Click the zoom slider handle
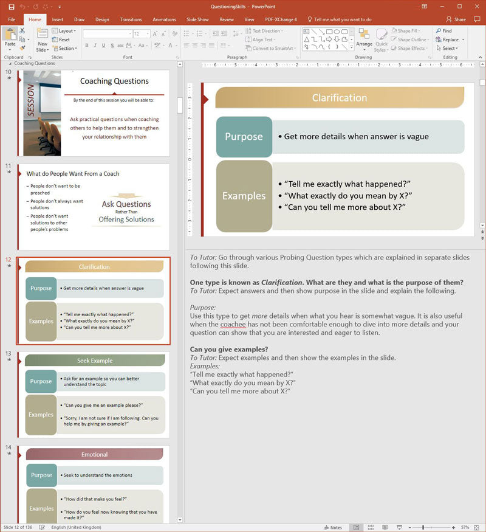Viewport: 486px width, 532px height. click(x=423, y=528)
